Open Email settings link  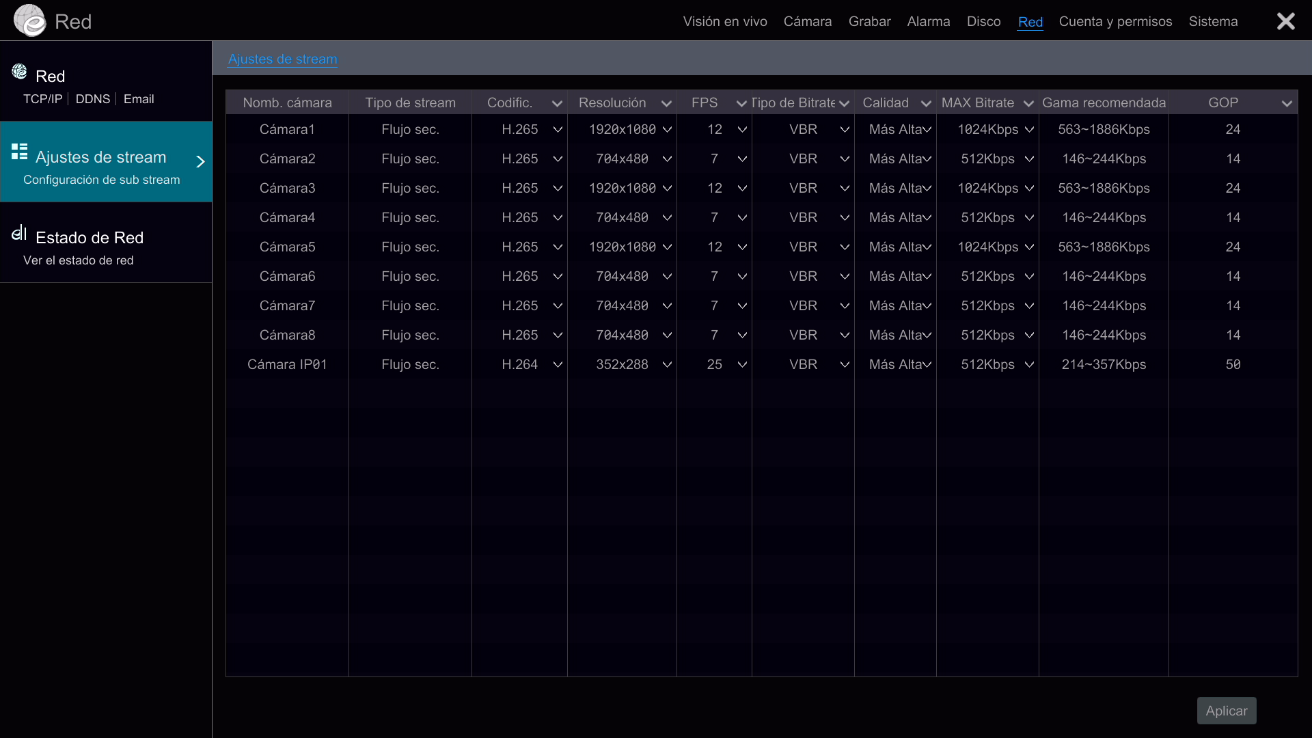coord(139,99)
